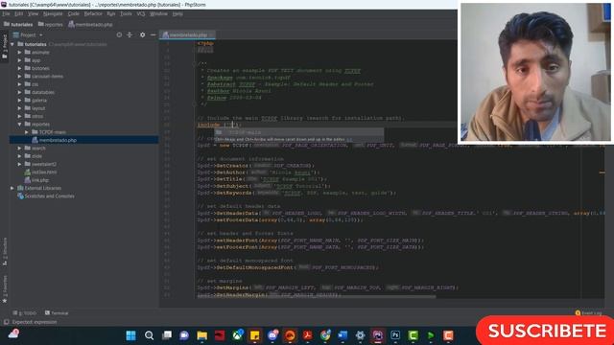Click the Collapse All icon in Project panel
This screenshot has width=614, height=345.
130,34
